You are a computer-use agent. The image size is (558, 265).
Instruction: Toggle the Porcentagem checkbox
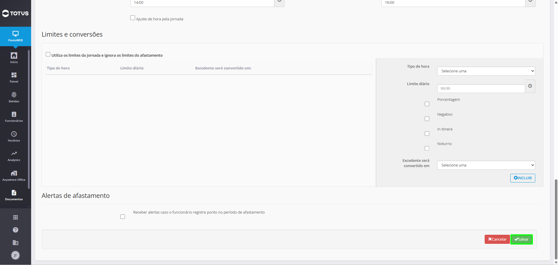coord(427,104)
